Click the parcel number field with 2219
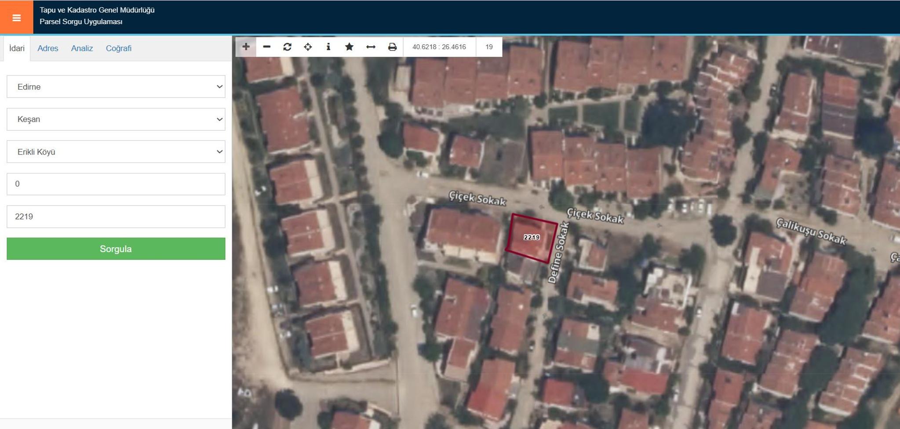 tap(116, 216)
